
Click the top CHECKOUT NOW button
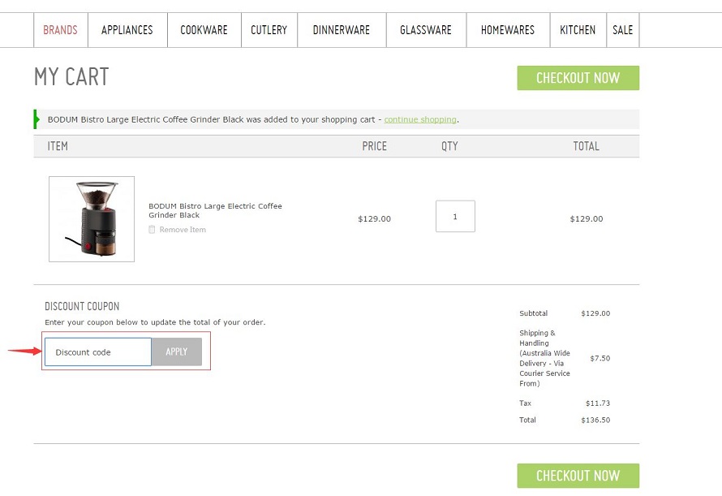[x=578, y=78]
